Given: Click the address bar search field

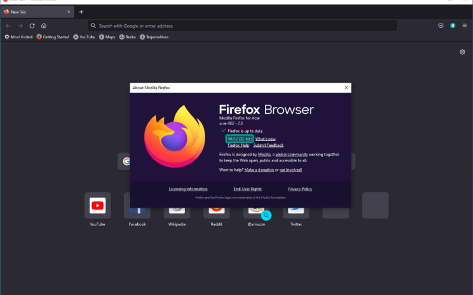Looking at the screenshot, I should point(242,26).
